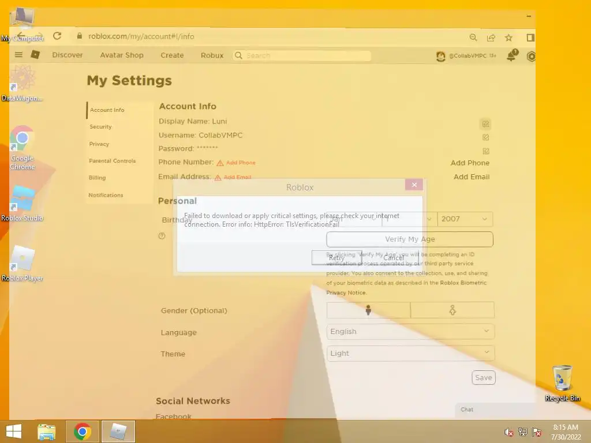Click the Chrome zoom magnifier icon

click(x=473, y=37)
